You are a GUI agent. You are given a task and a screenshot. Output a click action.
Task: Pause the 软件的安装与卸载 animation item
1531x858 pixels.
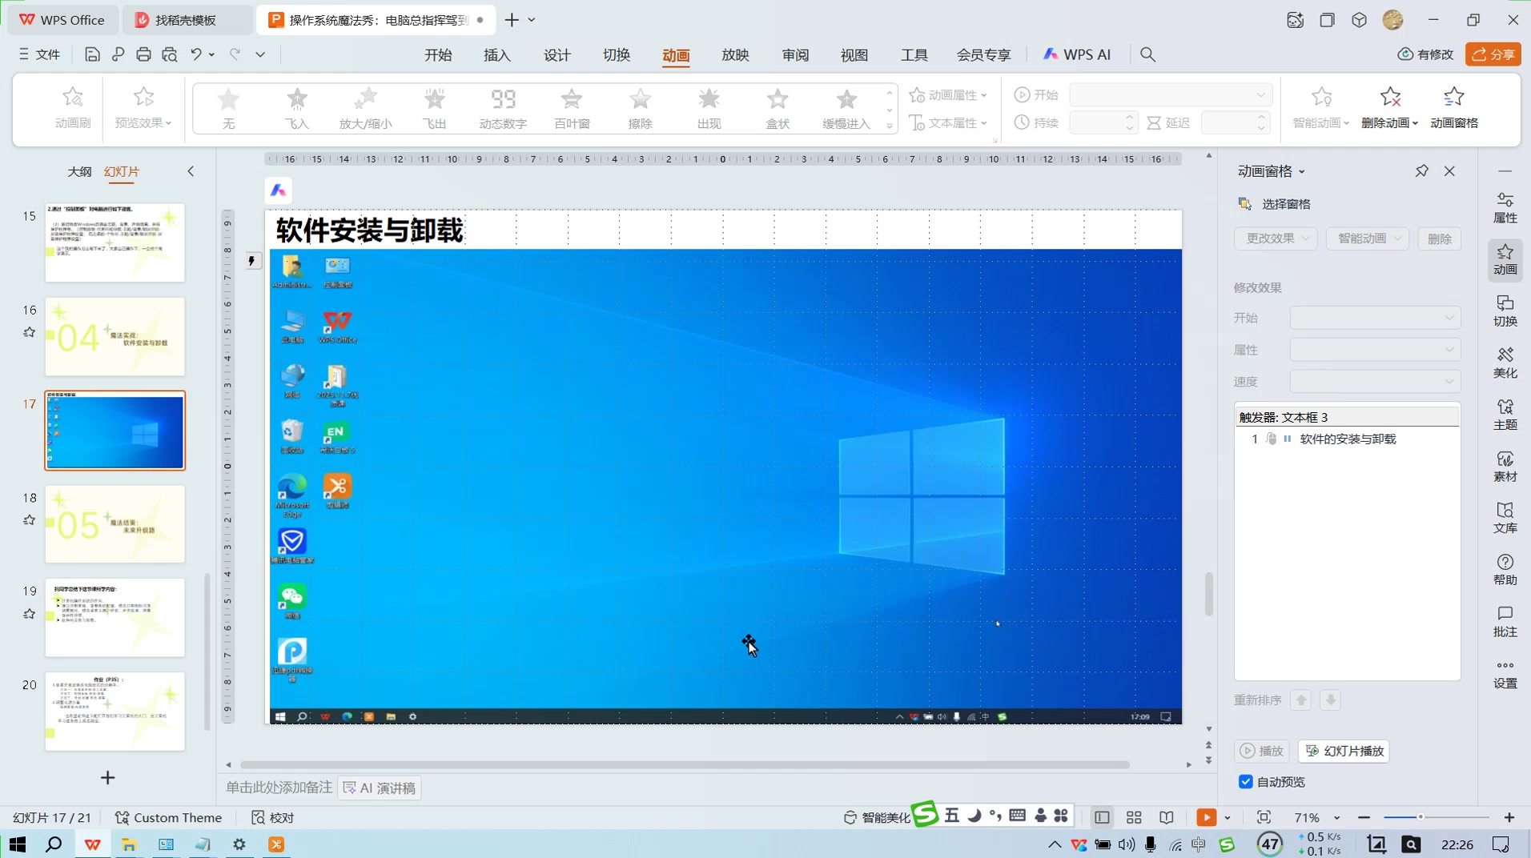coord(1287,439)
